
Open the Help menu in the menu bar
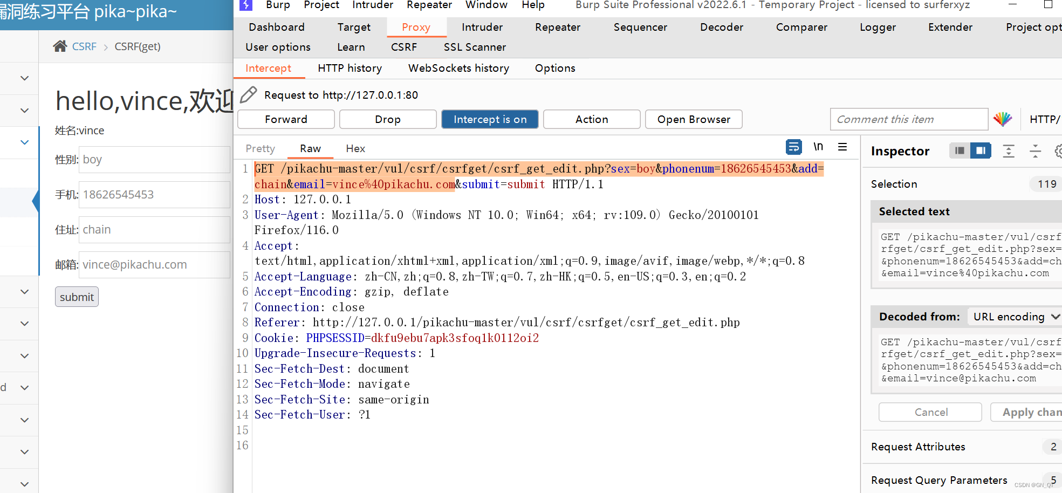pos(533,5)
